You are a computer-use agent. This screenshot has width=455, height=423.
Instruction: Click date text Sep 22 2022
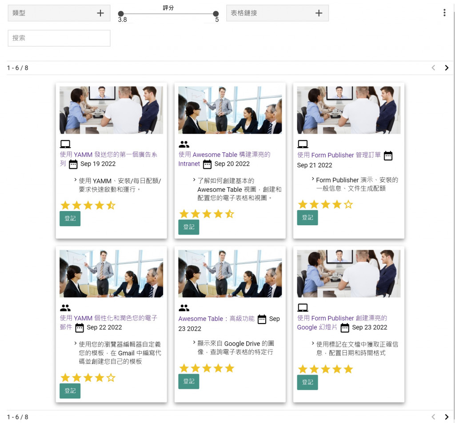coord(104,327)
